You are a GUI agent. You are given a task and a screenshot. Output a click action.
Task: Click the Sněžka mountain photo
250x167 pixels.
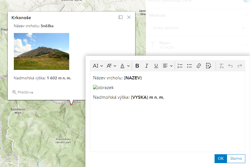click(42, 51)
